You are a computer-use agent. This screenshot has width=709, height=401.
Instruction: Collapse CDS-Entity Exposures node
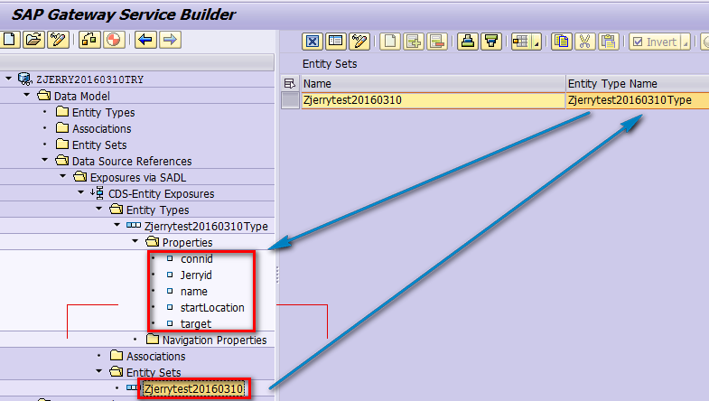point(81,193)
